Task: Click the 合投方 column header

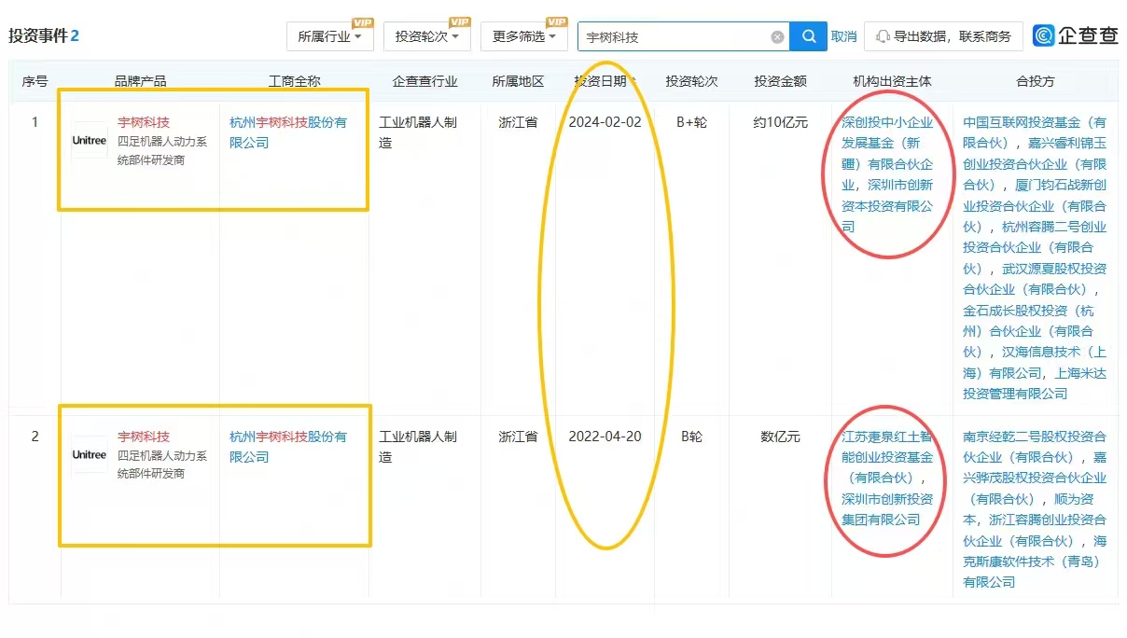Action: coord(1036,81)
